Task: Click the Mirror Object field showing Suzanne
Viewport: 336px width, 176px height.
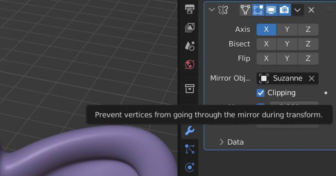Action: [x=283, y=78]
